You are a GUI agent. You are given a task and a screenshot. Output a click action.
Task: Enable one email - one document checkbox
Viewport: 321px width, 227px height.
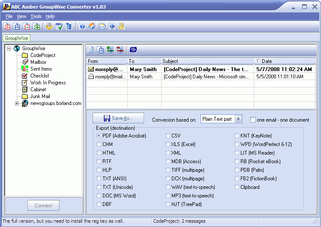point(253,119)
